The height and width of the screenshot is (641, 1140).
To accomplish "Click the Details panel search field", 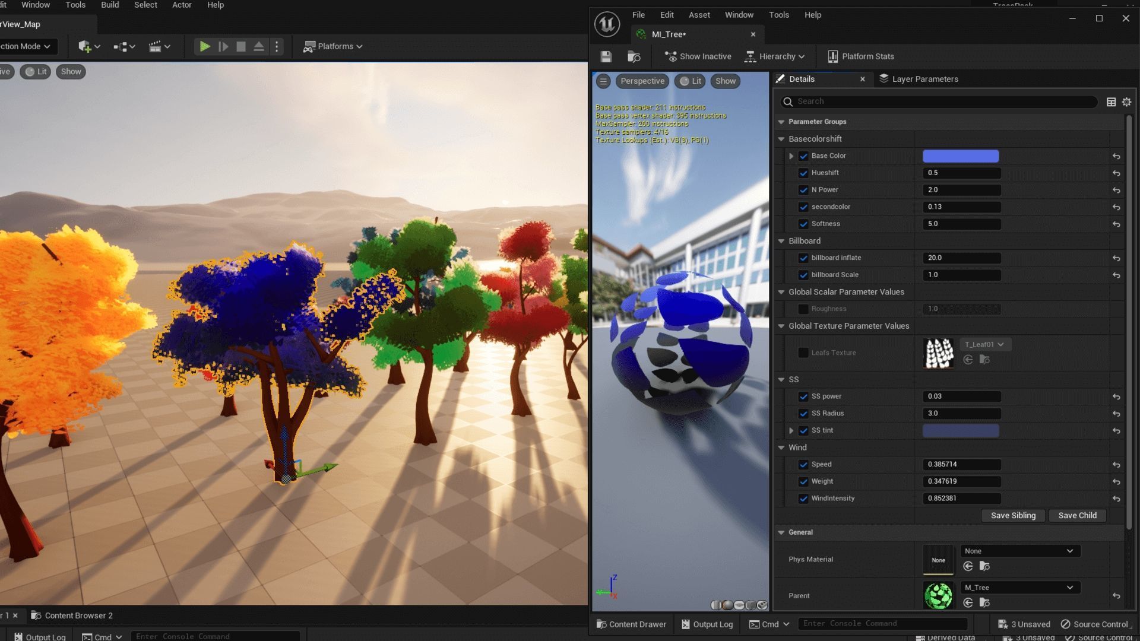I will (x=939, y=101).
